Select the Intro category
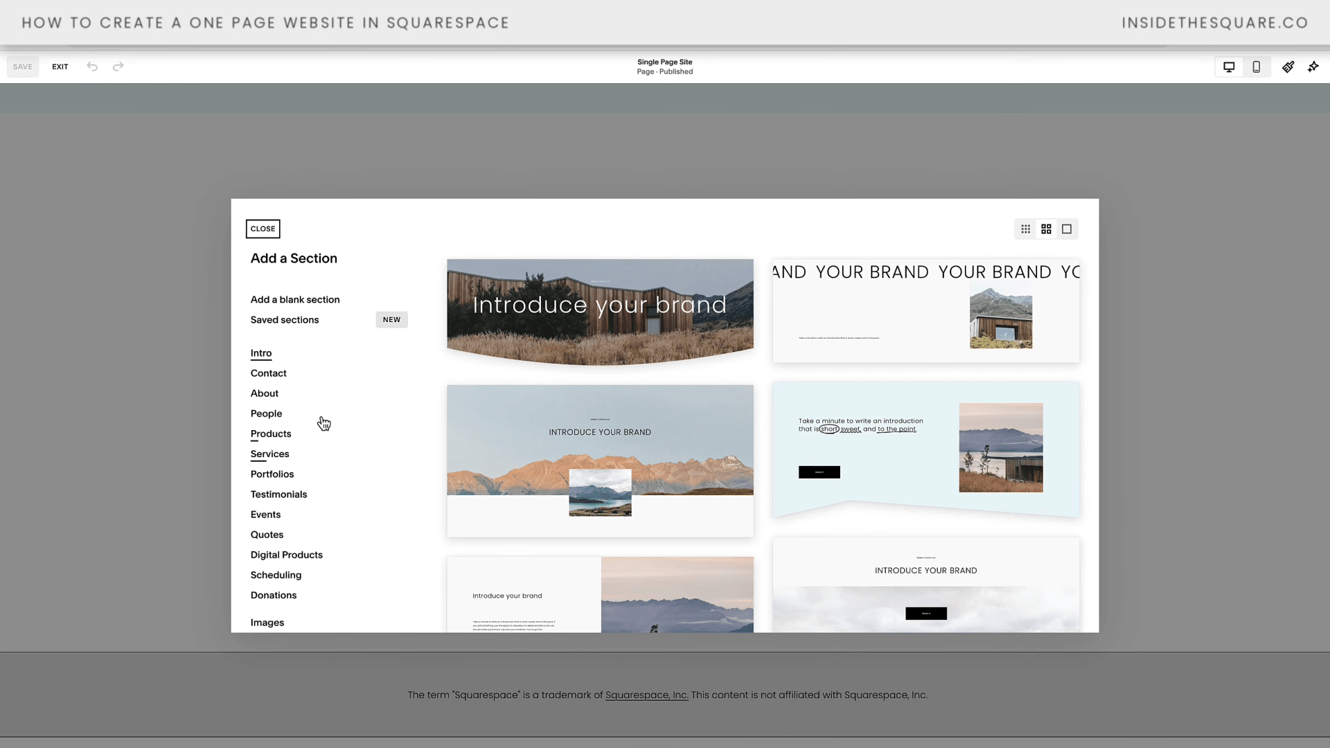This screenshot has width=1330, height=748. coord(261,353)
